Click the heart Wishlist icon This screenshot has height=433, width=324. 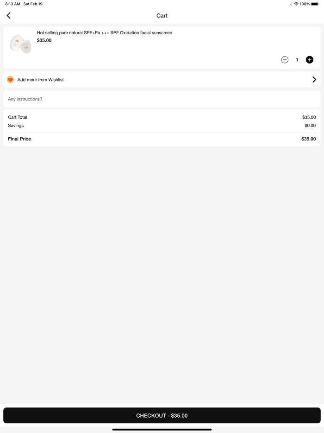point(11,80)
